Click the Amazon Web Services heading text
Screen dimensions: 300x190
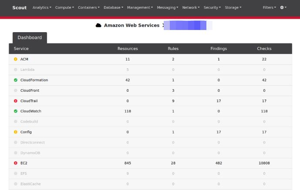(131, 25)
